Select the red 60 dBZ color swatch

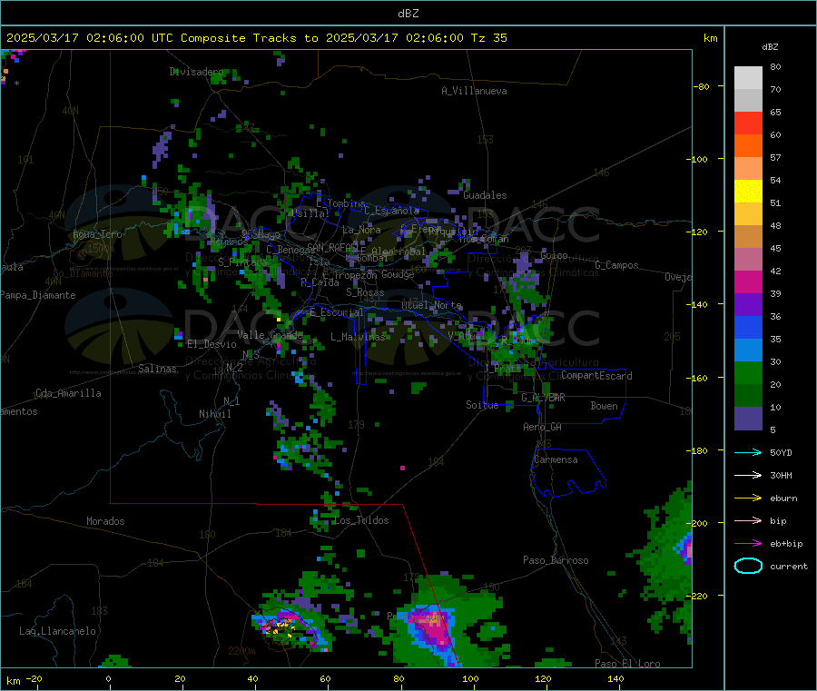748,123
